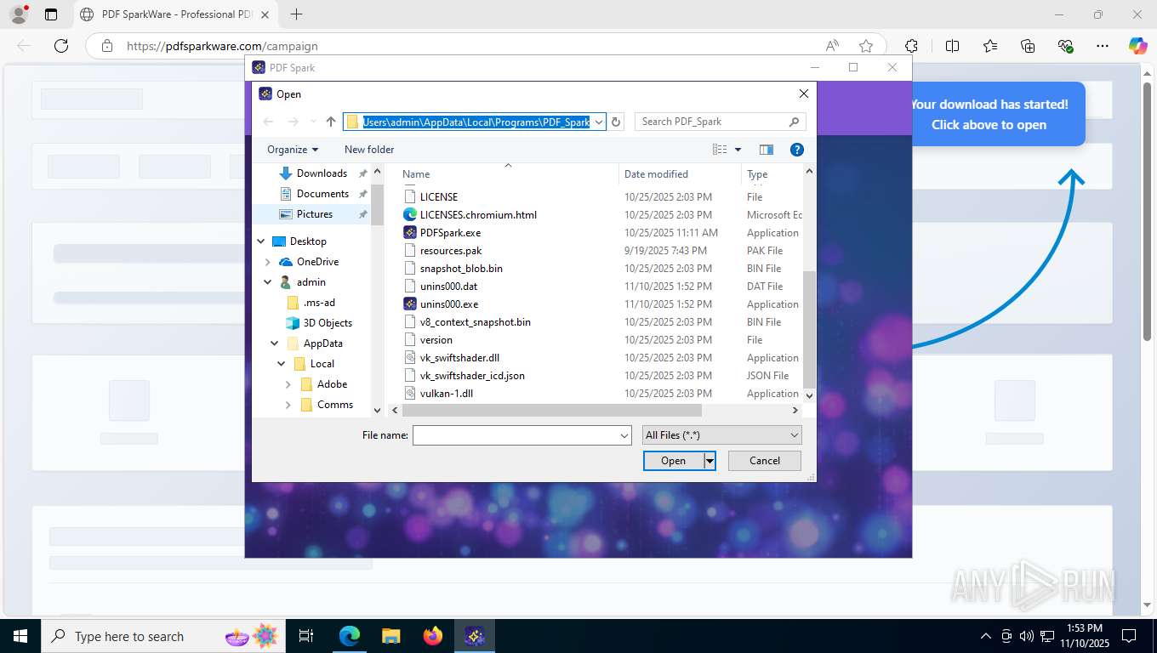Collapse the Desktop tree node
This screenshot has width=1157, height=653.
point(261,241)
